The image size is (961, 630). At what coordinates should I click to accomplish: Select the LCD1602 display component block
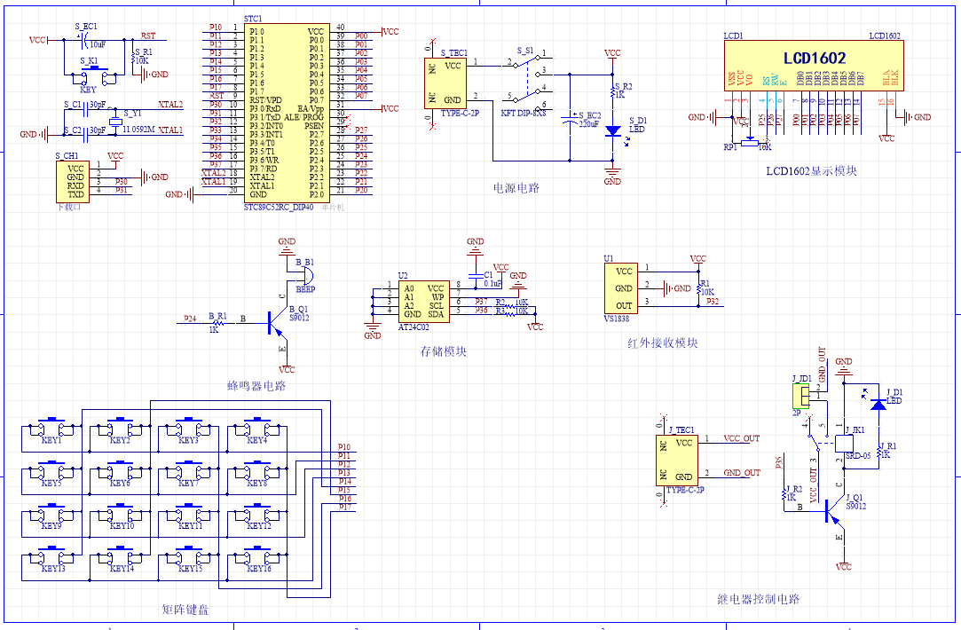coord(814,66)
